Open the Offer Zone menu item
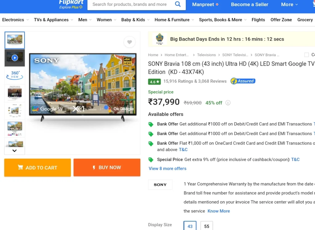This screenshot has height=230, width=315. click(x=281, y=20)
